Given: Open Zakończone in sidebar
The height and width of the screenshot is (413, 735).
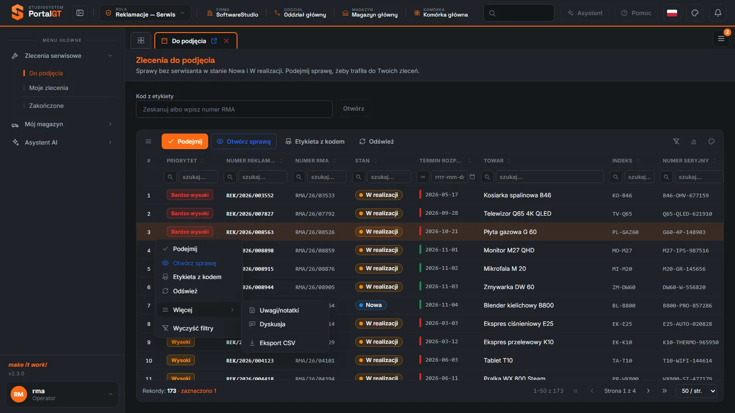Looking at the screenshot, I should pyautogui.click(x=46, y=106).
